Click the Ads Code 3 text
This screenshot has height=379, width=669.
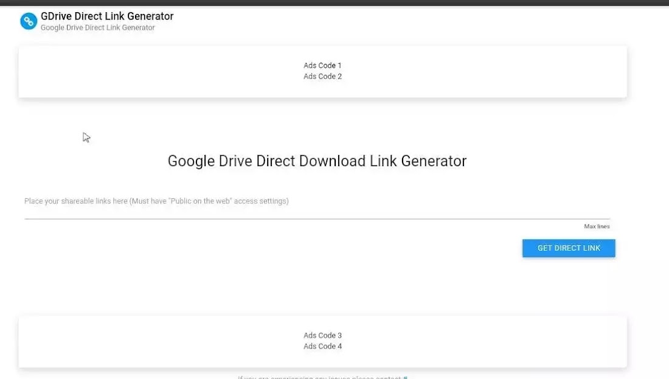click(322, 335)
